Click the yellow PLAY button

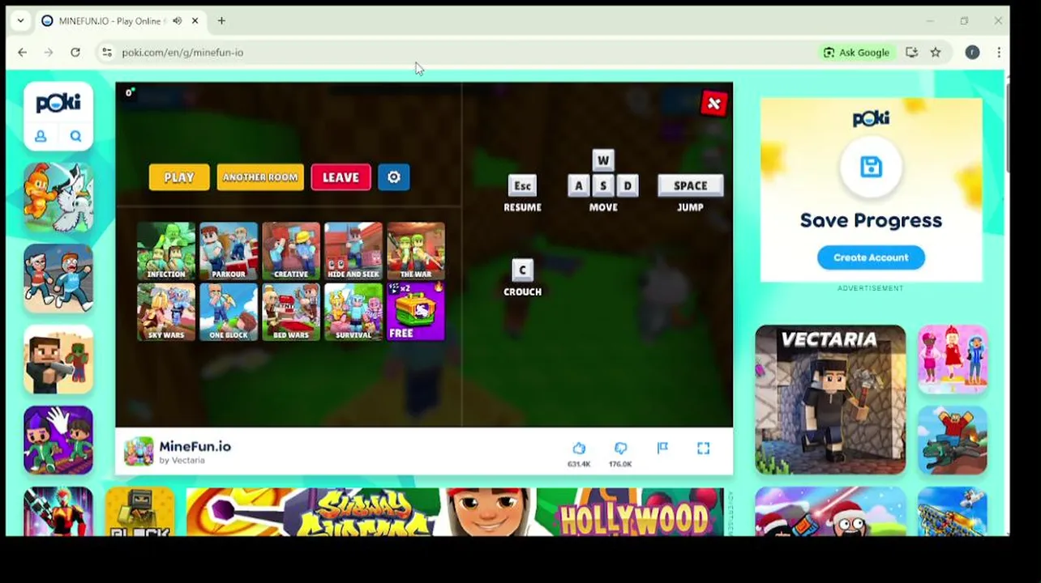click(179, 177)
